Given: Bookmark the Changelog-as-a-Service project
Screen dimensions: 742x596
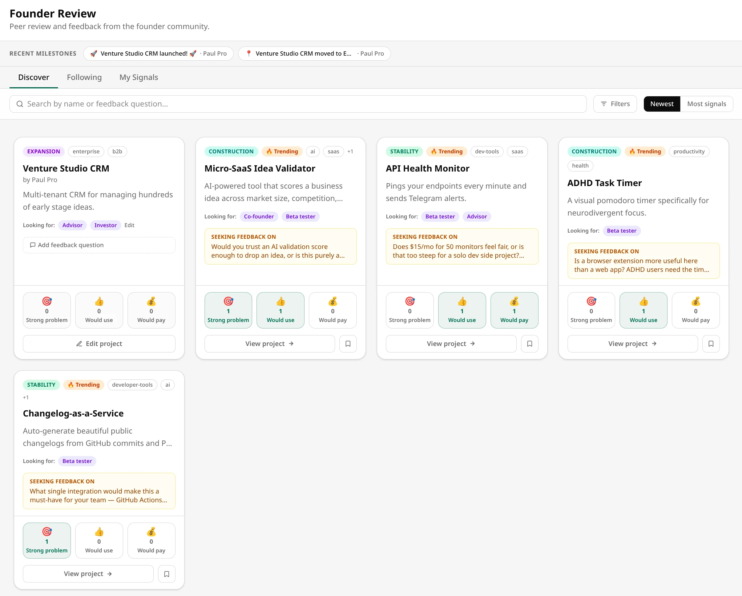Looking at the screenshot, I should 166,573.
